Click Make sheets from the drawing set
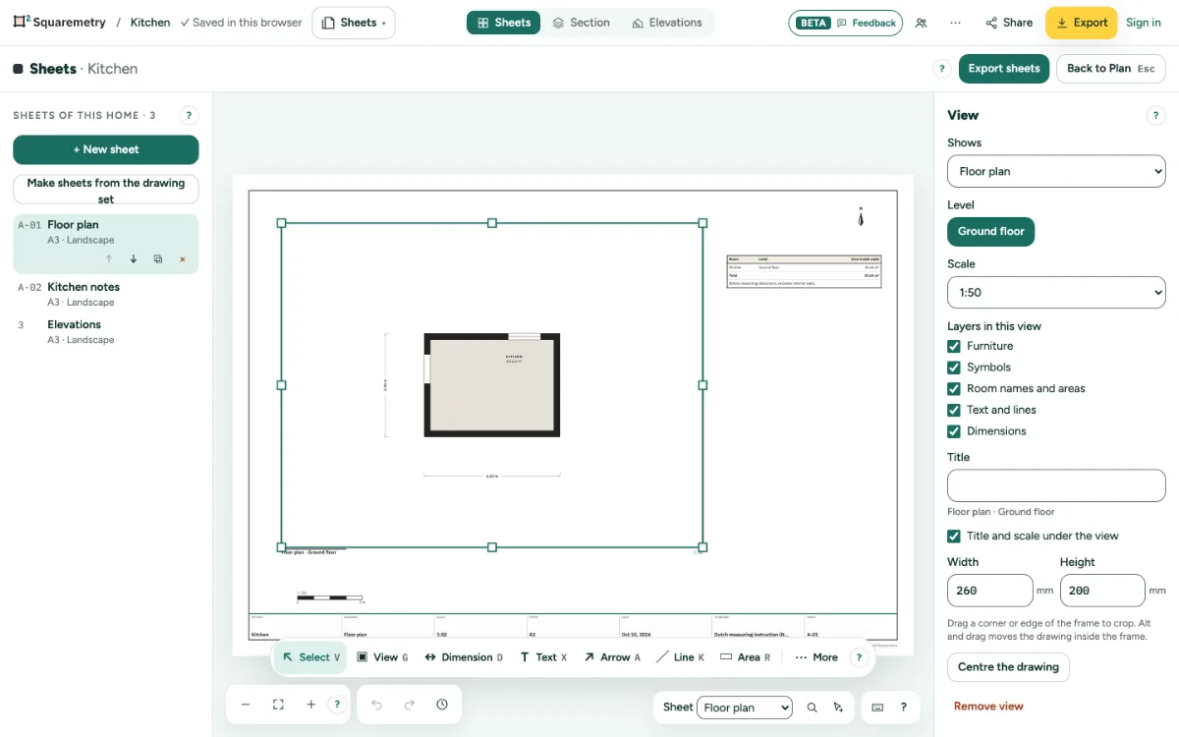Screen dimensions: 1179x737 [x=106, y=190]
